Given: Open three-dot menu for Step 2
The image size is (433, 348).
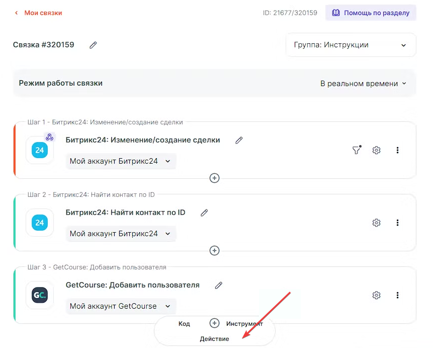Looking at the screenshot, I should click(397, 223).
